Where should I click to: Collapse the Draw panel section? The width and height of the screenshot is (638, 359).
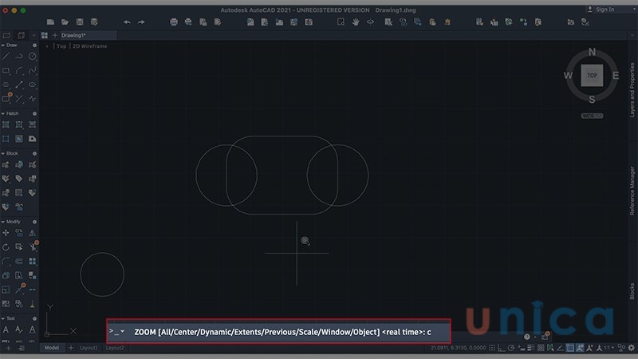(2, 45)
